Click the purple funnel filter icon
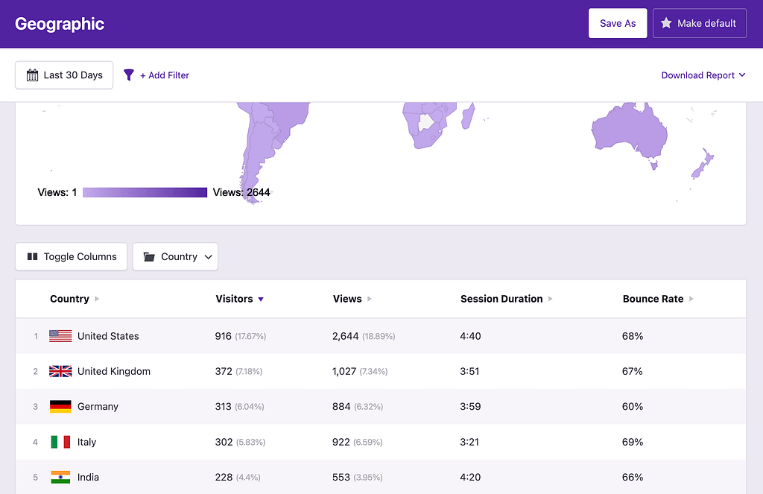This screenshot has width=763, height=494. 129,75
